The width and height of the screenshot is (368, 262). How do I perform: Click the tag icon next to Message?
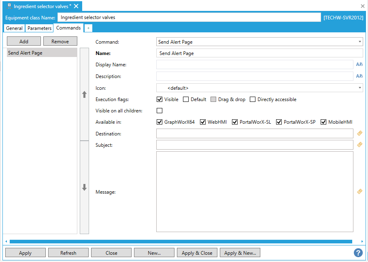[359, 192]
